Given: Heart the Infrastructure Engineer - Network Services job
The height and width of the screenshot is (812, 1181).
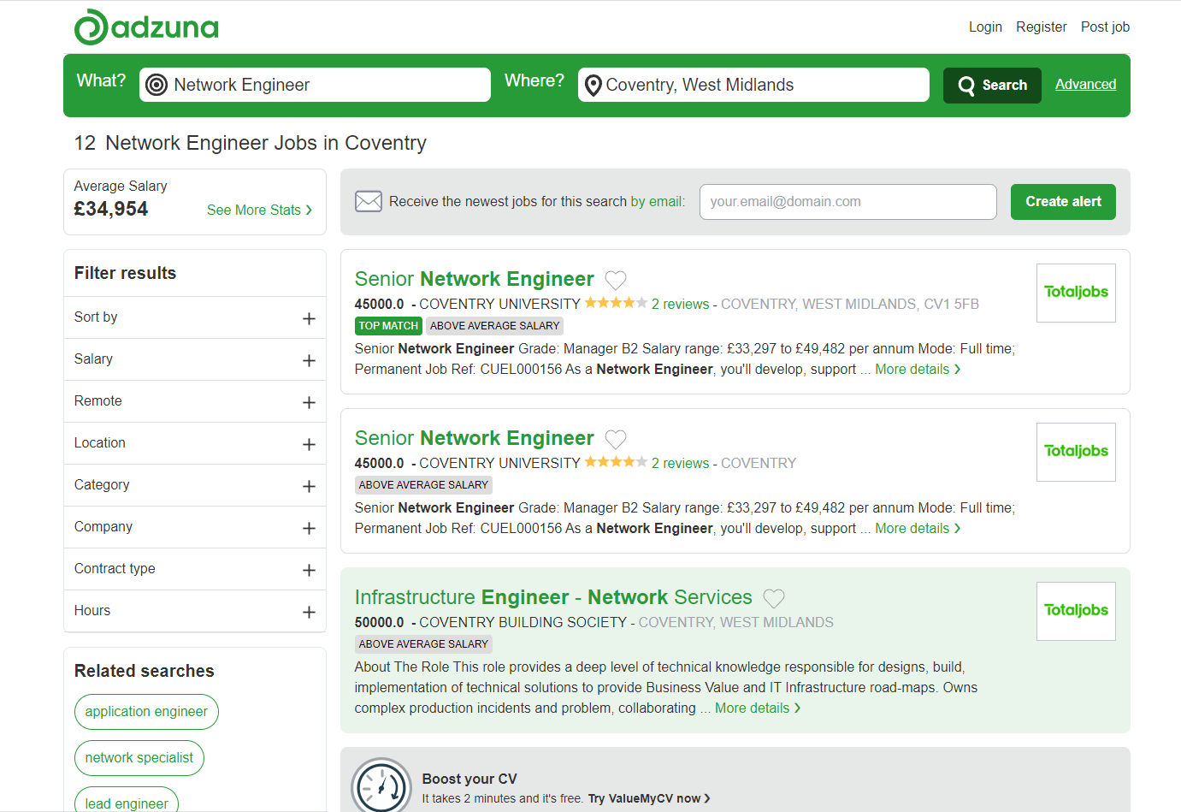Looking at the screenshot, I should (774, 598).
